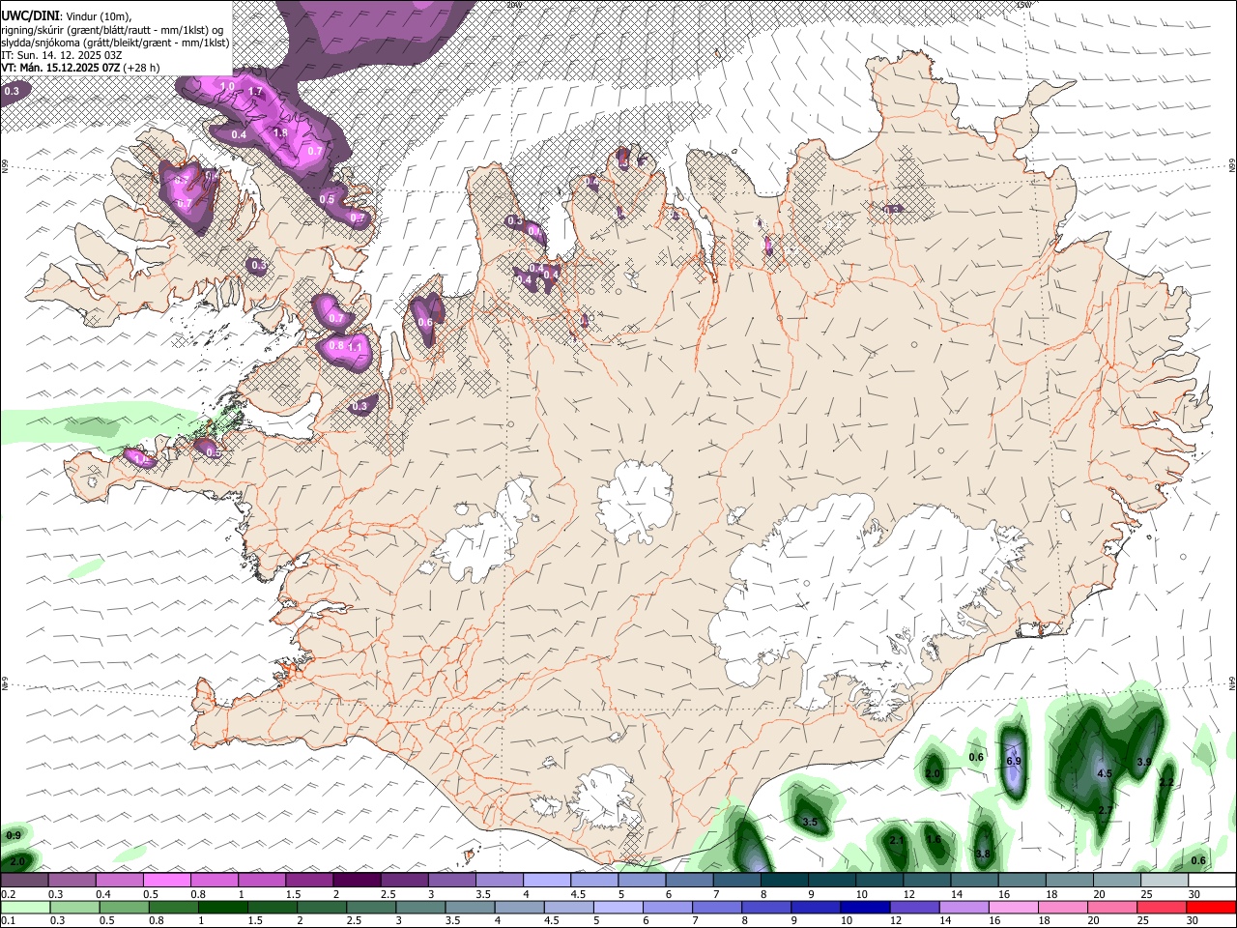The image size is (1237, 928).
Task: Click the '(+28 h)' forecast offset text
Action: 142,68
